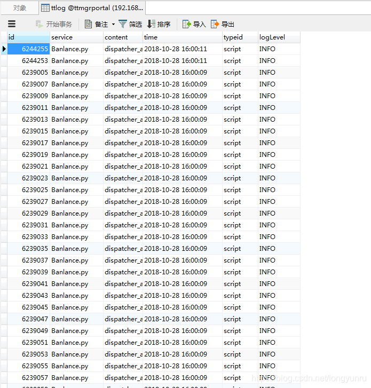Click the id column header
This screenshot has height=388, width=371.
coord(28,37)
